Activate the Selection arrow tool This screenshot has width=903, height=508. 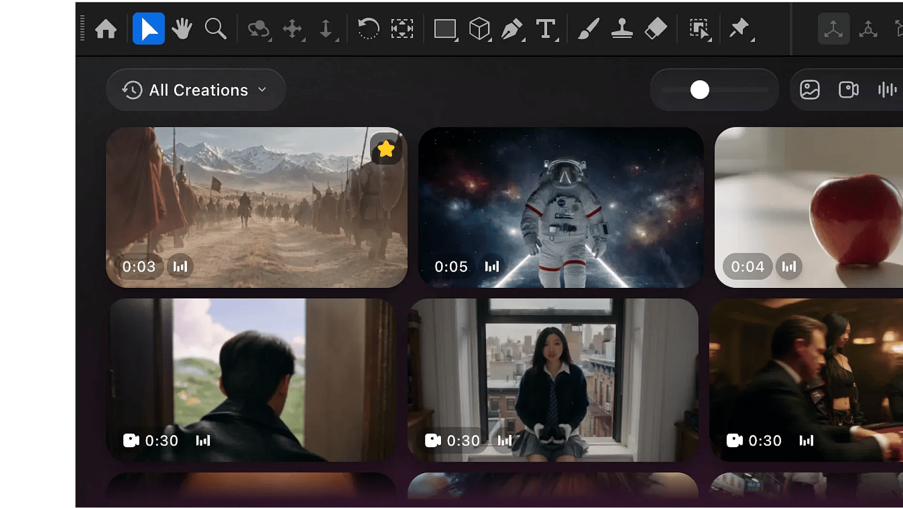point(148,29)
